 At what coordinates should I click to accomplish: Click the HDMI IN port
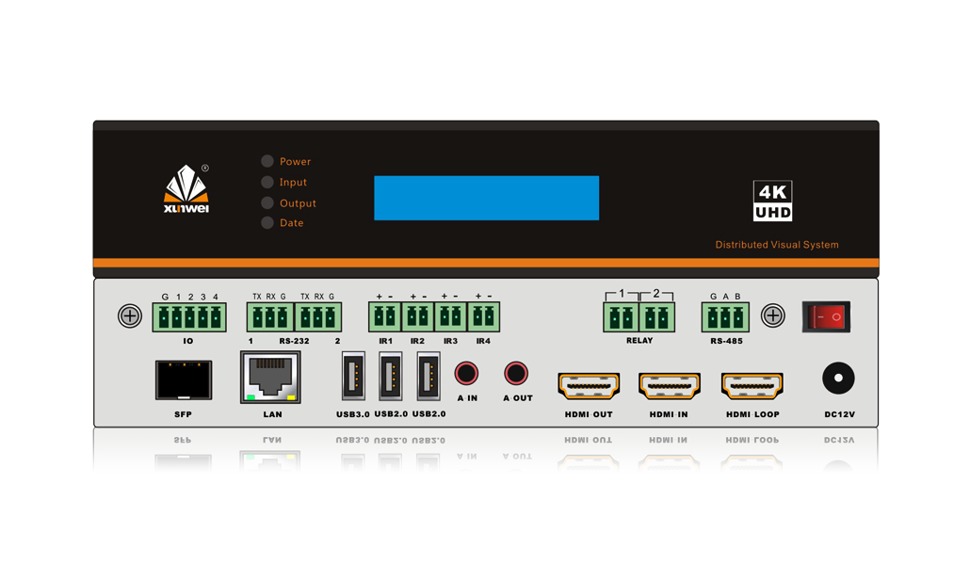point(670,385)
